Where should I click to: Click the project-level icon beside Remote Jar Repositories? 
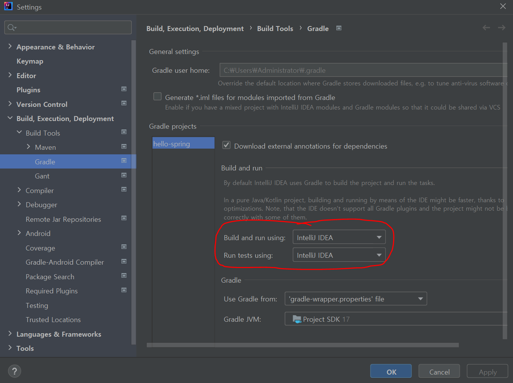pyautogui.click(x=124, y=218)
